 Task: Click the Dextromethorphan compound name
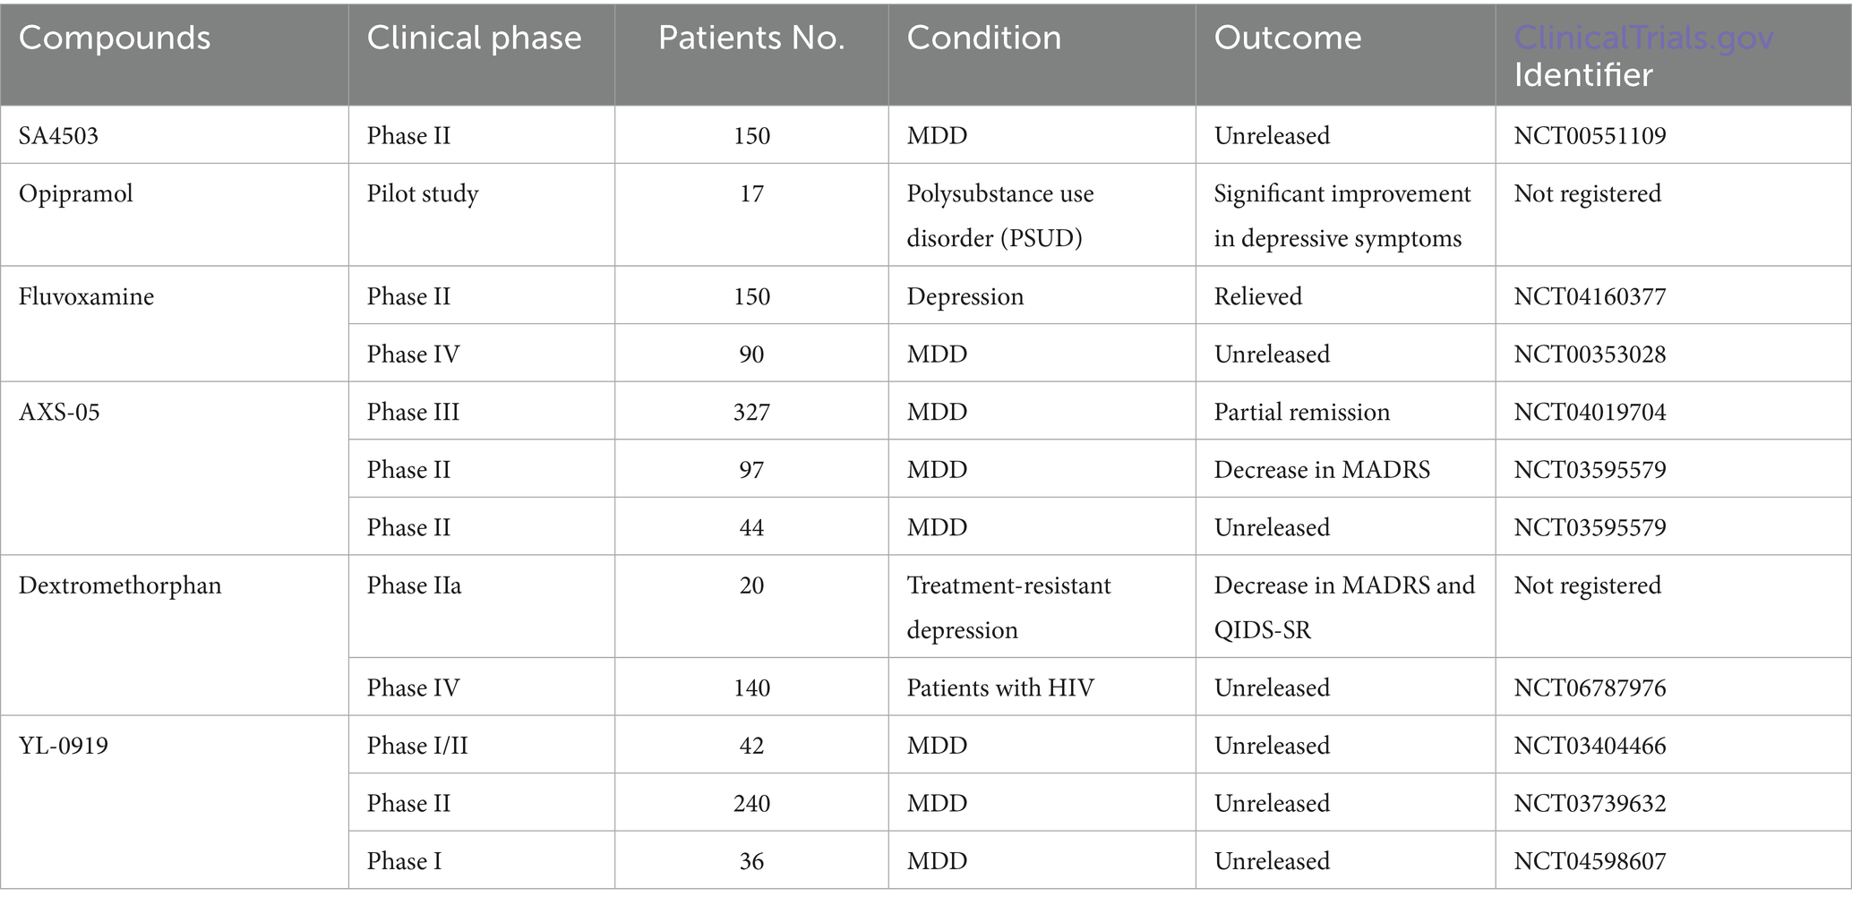(120, 586)
